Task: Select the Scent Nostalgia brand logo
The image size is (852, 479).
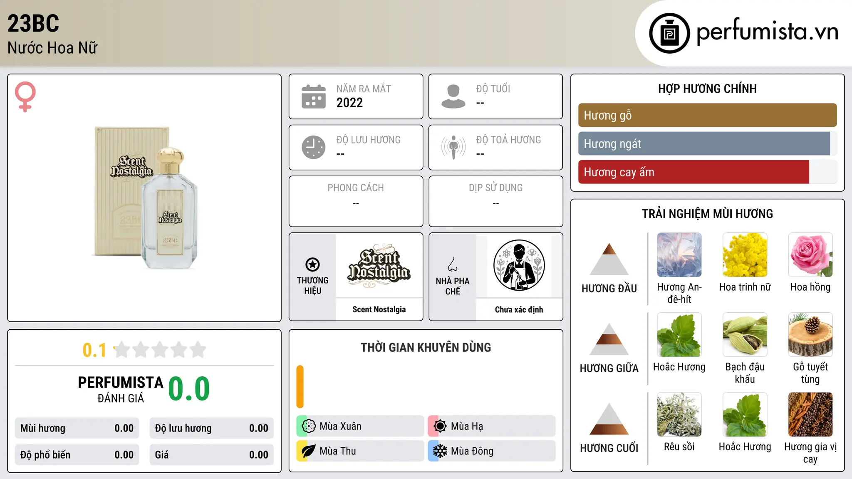Action: pos(379,265)
